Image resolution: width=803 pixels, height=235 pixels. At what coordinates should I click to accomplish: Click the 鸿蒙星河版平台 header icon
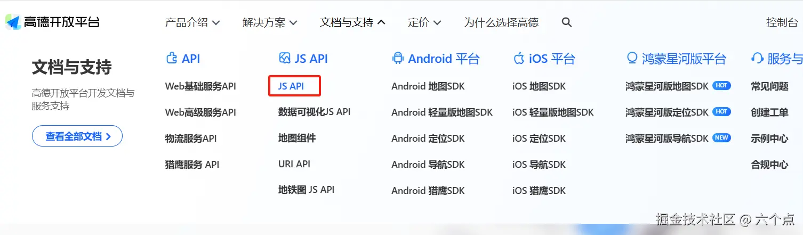point(632,58)
